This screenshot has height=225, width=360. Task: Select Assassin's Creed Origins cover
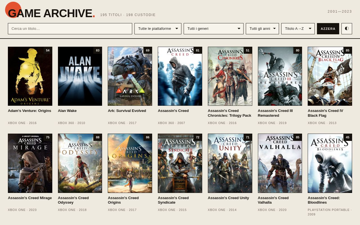[130, 163]
